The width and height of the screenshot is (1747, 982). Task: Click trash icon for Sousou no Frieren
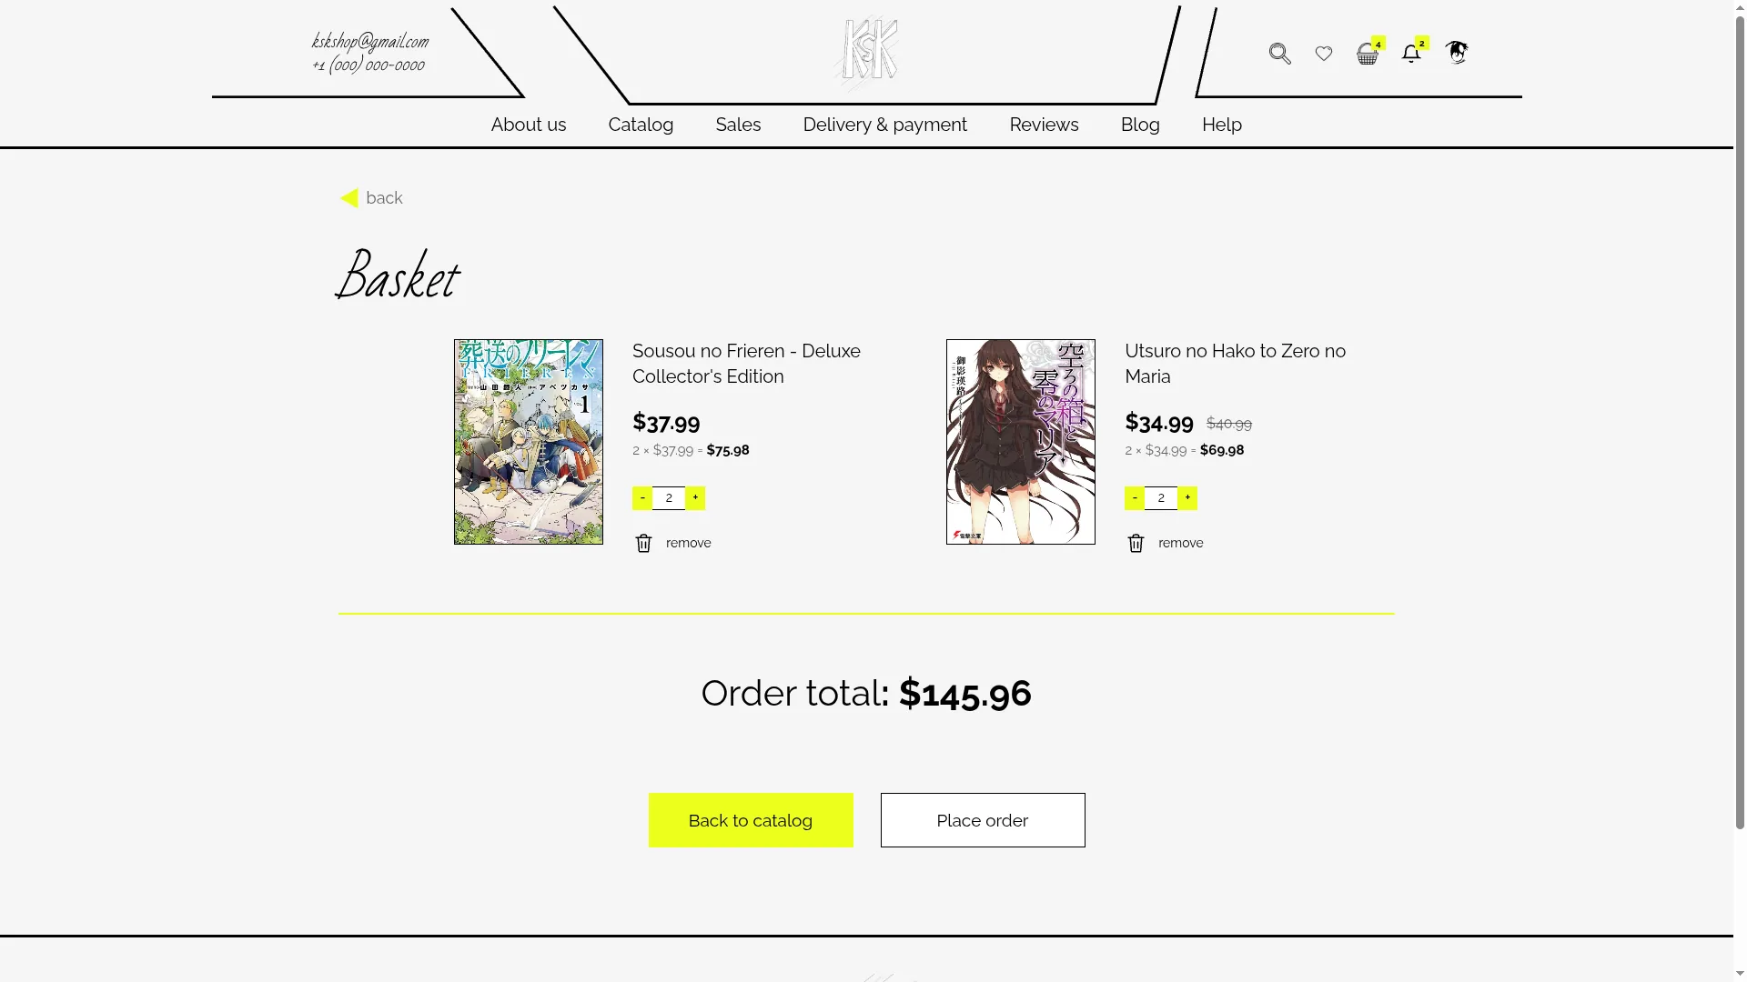tap(643, 543)
